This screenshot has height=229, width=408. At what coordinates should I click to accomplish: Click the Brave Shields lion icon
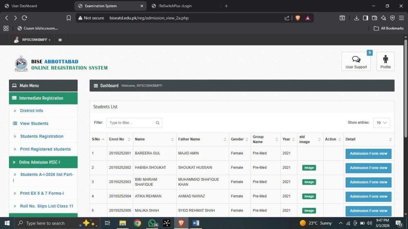tap(297, 18)
